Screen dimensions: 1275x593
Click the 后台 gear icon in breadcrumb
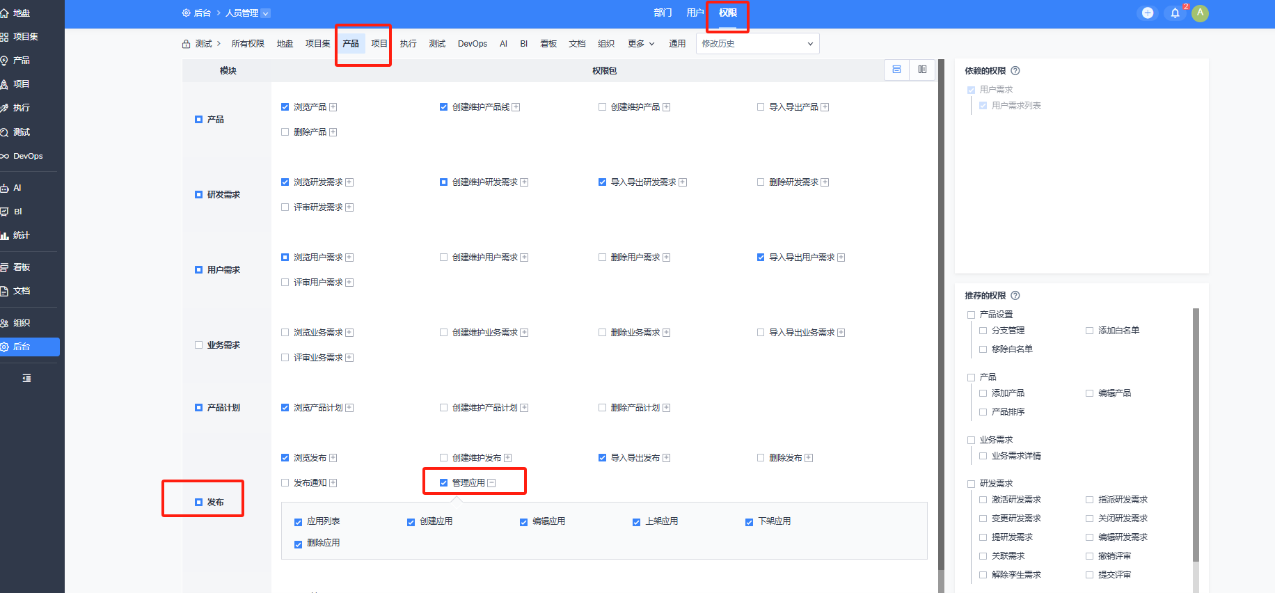pyautogui.click(x=186, y=13)
